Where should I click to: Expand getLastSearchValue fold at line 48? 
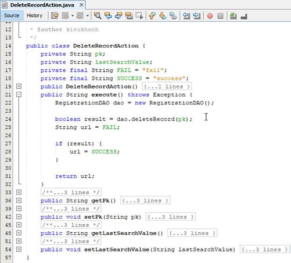click(x=19, y=233)
